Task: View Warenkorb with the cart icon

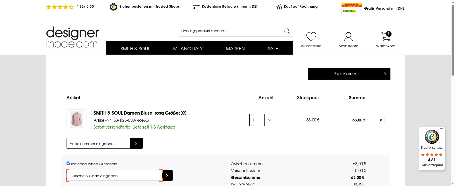Action: point(385,36)
